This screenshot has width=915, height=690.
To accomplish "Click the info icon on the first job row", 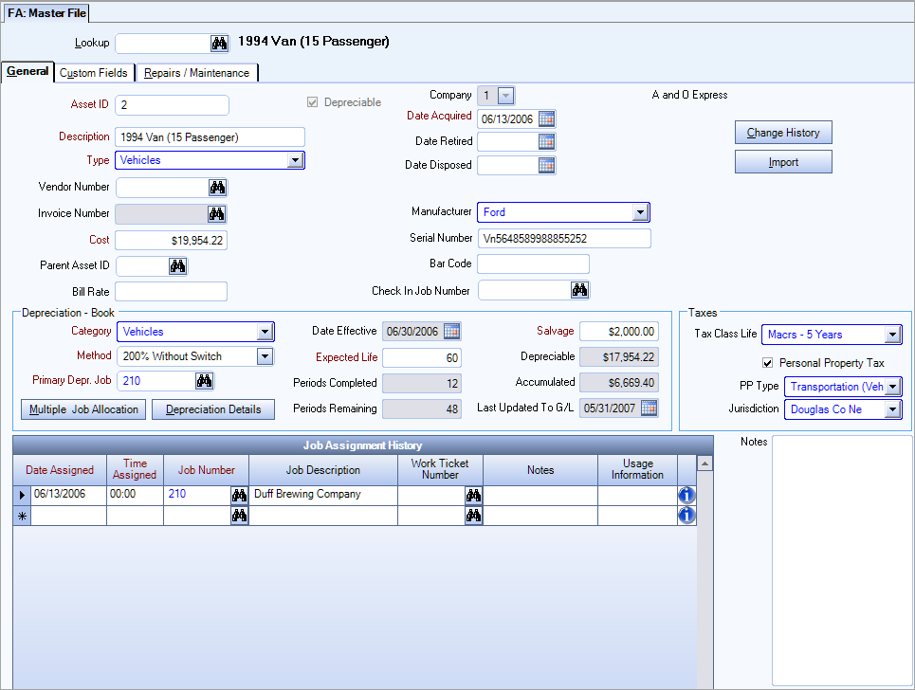I will point(686,494).
